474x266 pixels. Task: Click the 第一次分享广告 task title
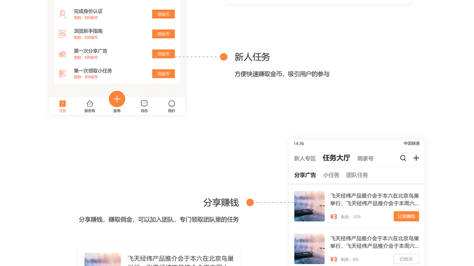tap(91, 51)
